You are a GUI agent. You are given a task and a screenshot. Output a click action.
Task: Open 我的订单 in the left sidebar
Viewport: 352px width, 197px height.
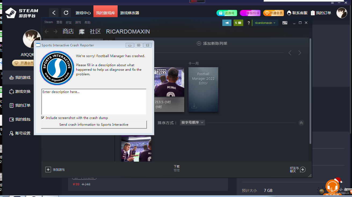click(20, 106)
